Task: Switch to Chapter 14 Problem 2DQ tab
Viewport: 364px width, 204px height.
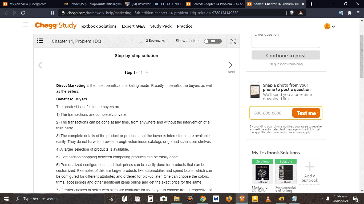Action: pyautogui.click(x=215, y=4)
